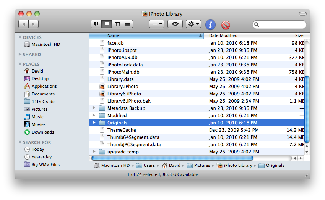Switch to column view
Viewport: 325px width, 200px height.
tap(117, 24)
